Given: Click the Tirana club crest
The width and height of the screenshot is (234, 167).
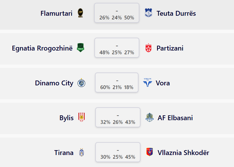Looking at the screenshot, I should [x=82, y=152].
